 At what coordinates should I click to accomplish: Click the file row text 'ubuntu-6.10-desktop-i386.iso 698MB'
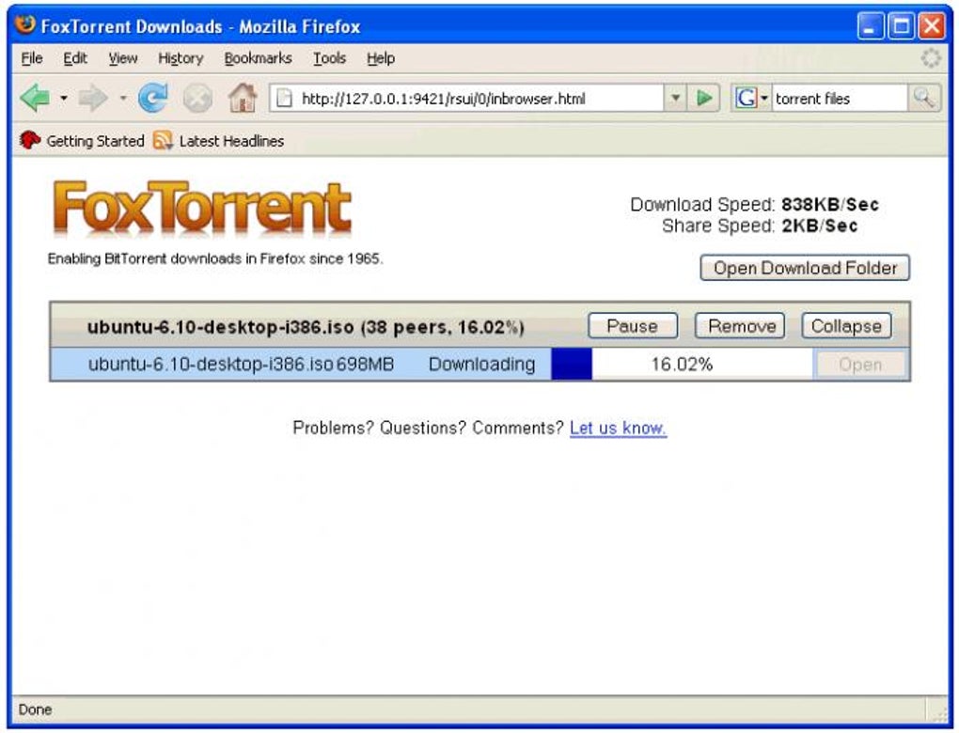(x=241, y=365)
